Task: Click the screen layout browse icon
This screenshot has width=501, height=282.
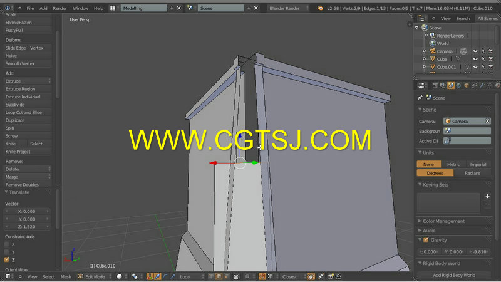Action: click(x=113, y=8)
